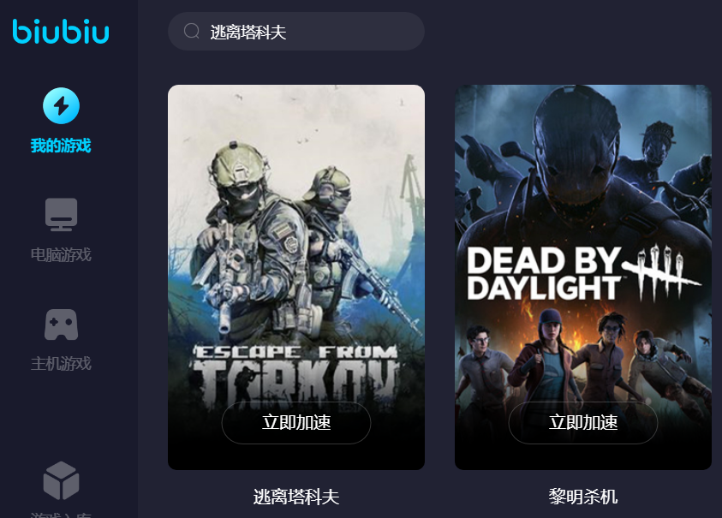Click the tally-mark emblem beside the Daylight logo
Image resolution: width=722 pixels, height=518 pixels.
[x=661, y=271]
